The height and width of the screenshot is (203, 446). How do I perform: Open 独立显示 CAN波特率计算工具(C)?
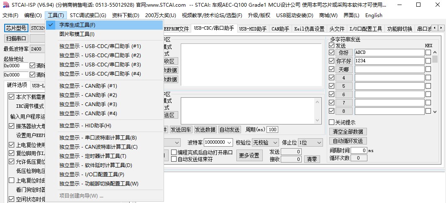(x=105, y=147)
